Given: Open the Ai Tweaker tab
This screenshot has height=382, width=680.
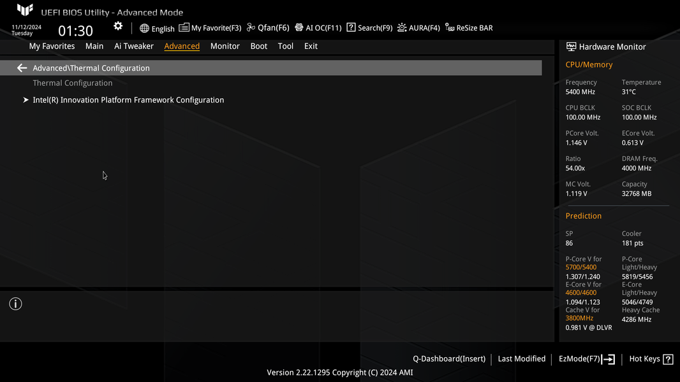Looking at the screenshot, I should [x=133, y=46].
